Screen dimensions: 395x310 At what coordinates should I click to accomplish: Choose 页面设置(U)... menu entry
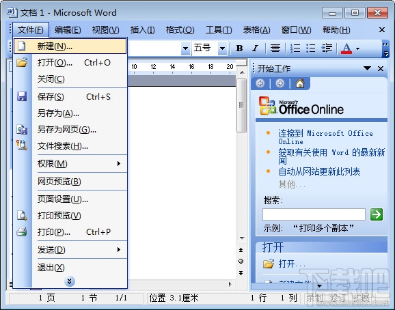coord(70,199)
